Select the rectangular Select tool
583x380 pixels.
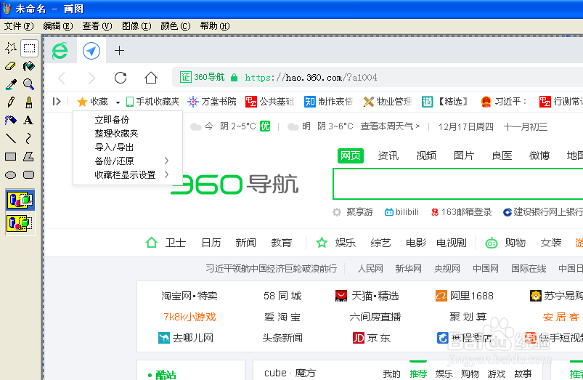29,48
